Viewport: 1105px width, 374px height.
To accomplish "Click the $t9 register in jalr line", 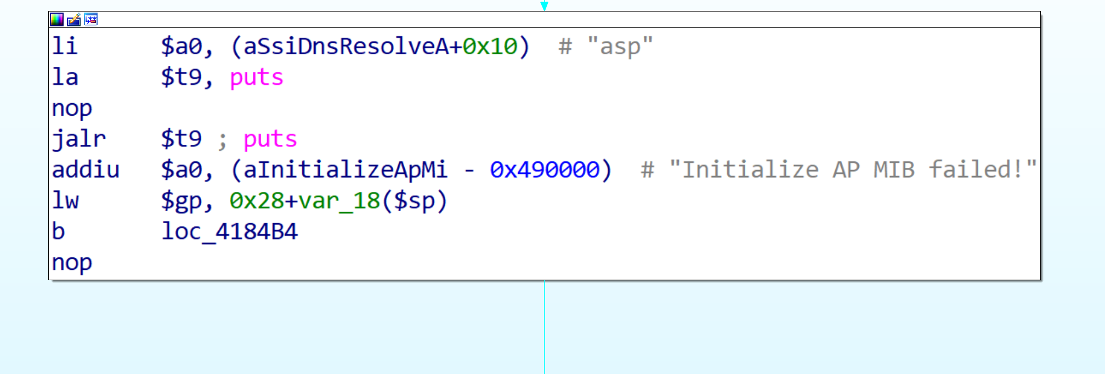I will click(x=181, y=139).
